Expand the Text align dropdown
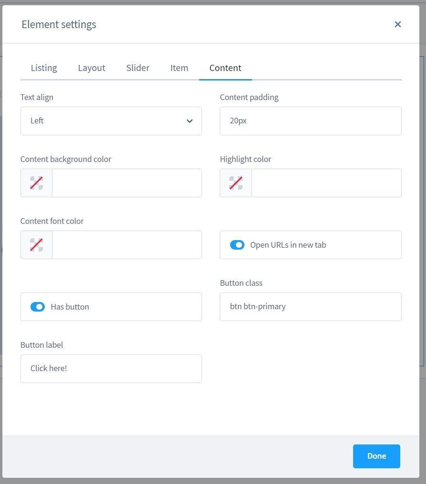Viewport: 426px width, 484px height. (105, 121)
